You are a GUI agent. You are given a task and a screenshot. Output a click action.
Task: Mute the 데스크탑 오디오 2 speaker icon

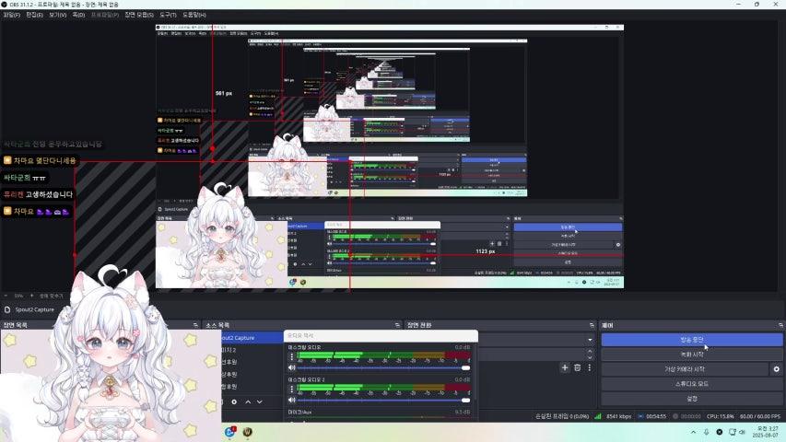point(292,400)
